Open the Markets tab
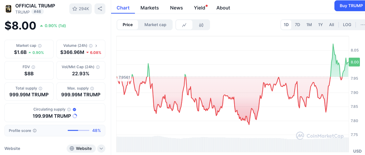 click(149, 8)
